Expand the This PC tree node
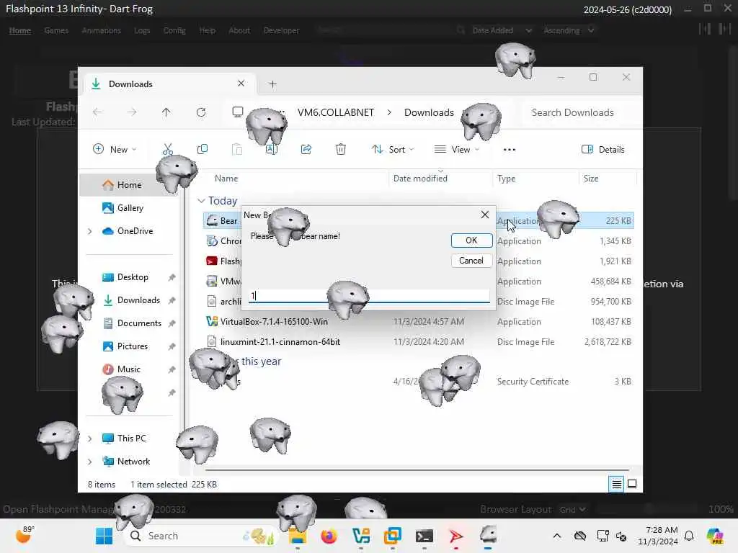Viewport: 738px width, 553px height. click(x=90, y=439)
